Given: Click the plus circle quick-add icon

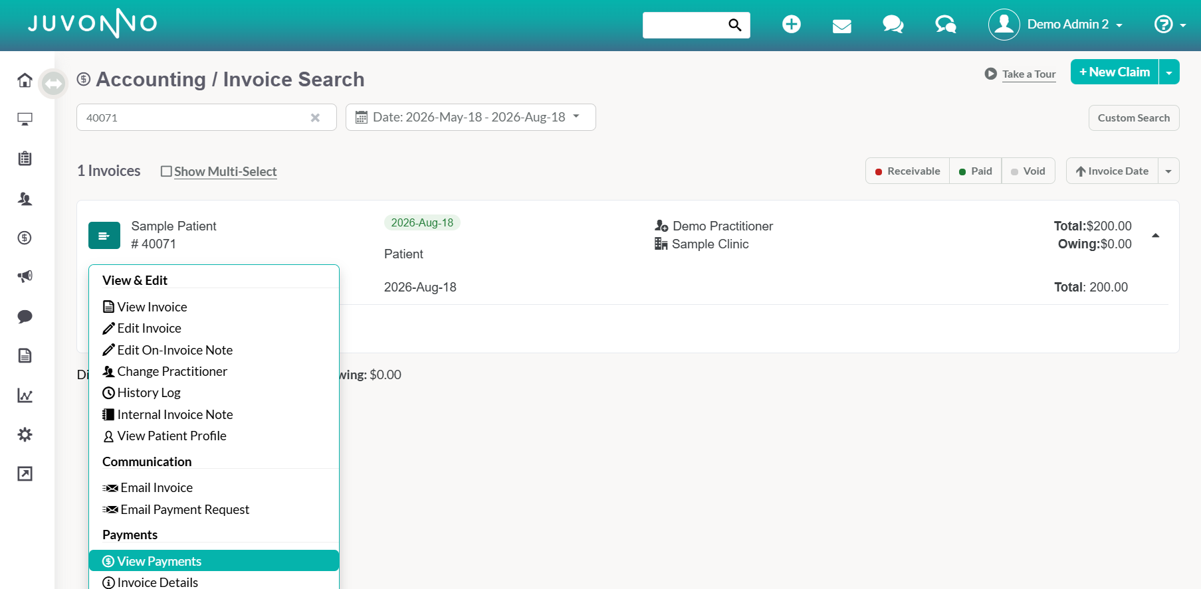Looking at the screenshot, I should click(x=791, y=25).
